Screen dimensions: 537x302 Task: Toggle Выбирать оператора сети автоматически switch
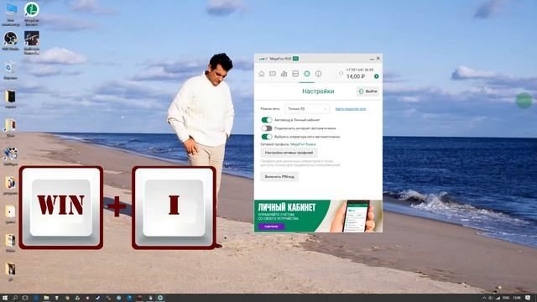[267, 137]
